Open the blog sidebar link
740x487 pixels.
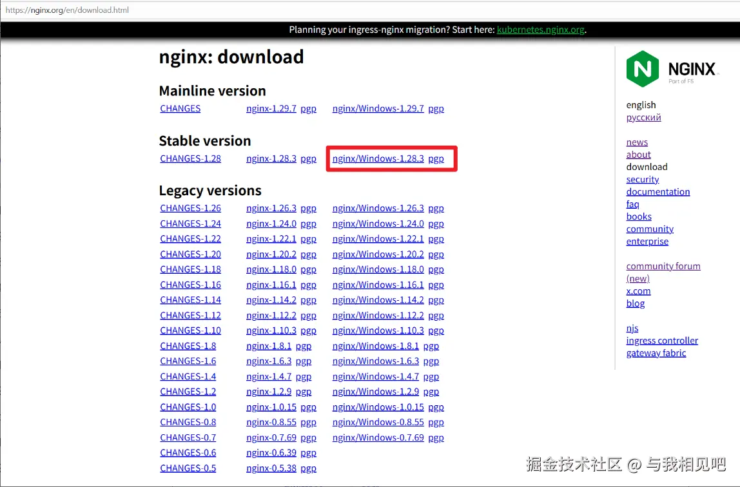tap(635, 303)
